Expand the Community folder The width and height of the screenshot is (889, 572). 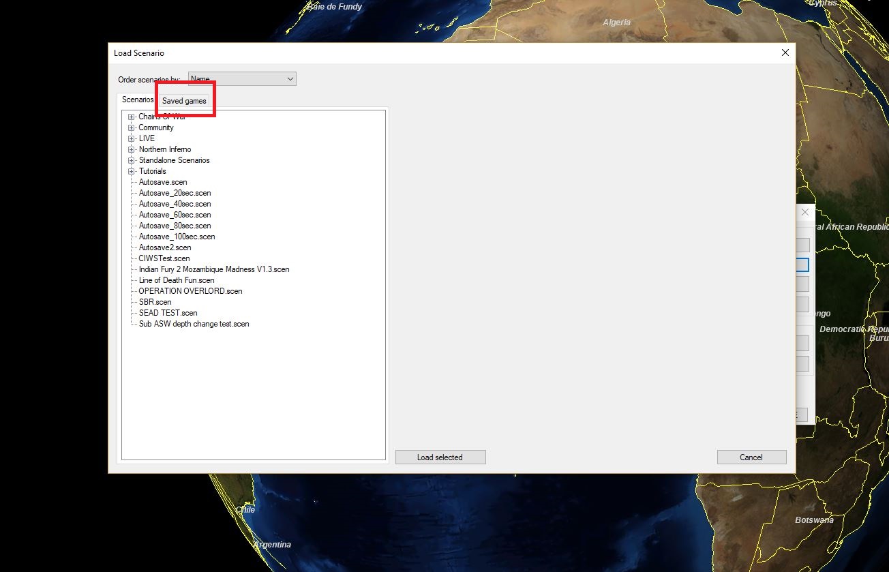132,127
